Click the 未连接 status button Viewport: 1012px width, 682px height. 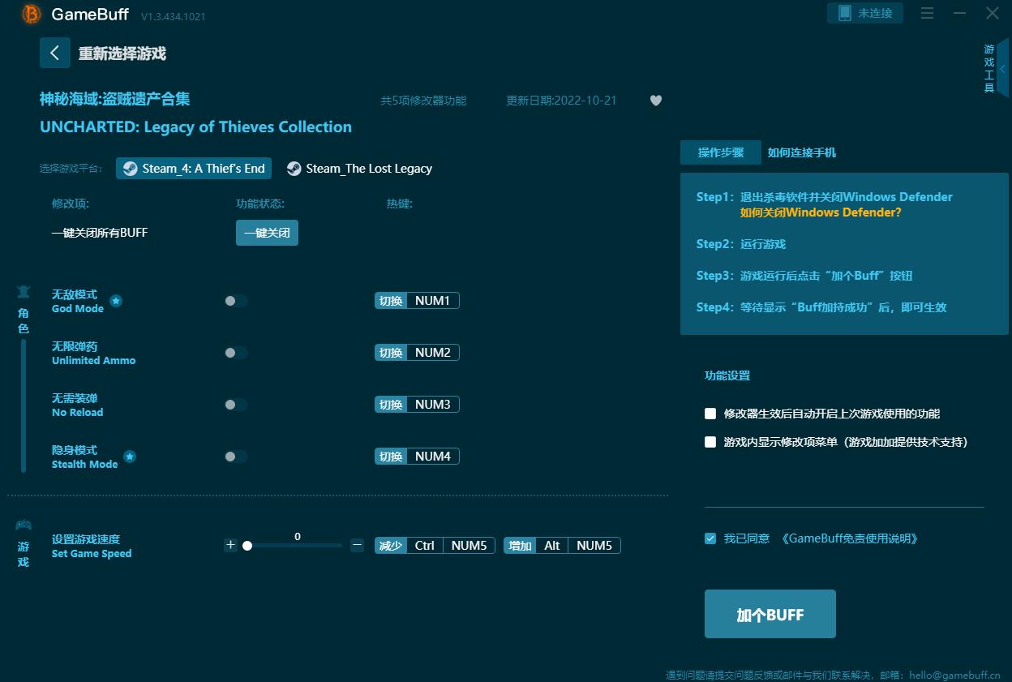[x=865, y=13]
